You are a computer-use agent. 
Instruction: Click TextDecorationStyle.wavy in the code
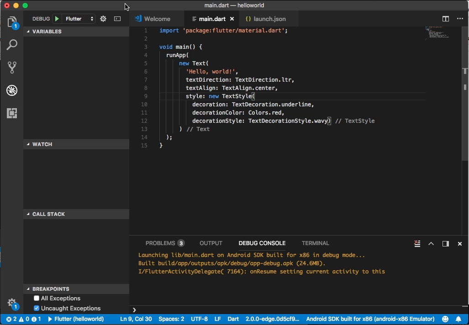point(288,121)
